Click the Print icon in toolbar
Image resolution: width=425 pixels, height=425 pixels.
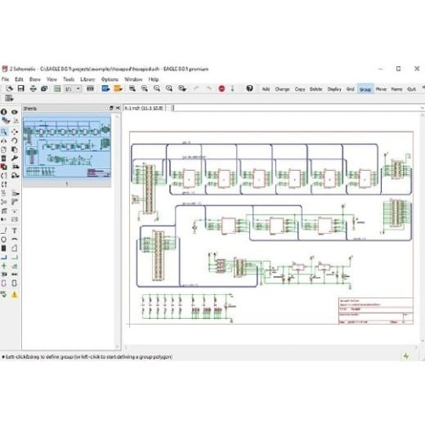33,88
